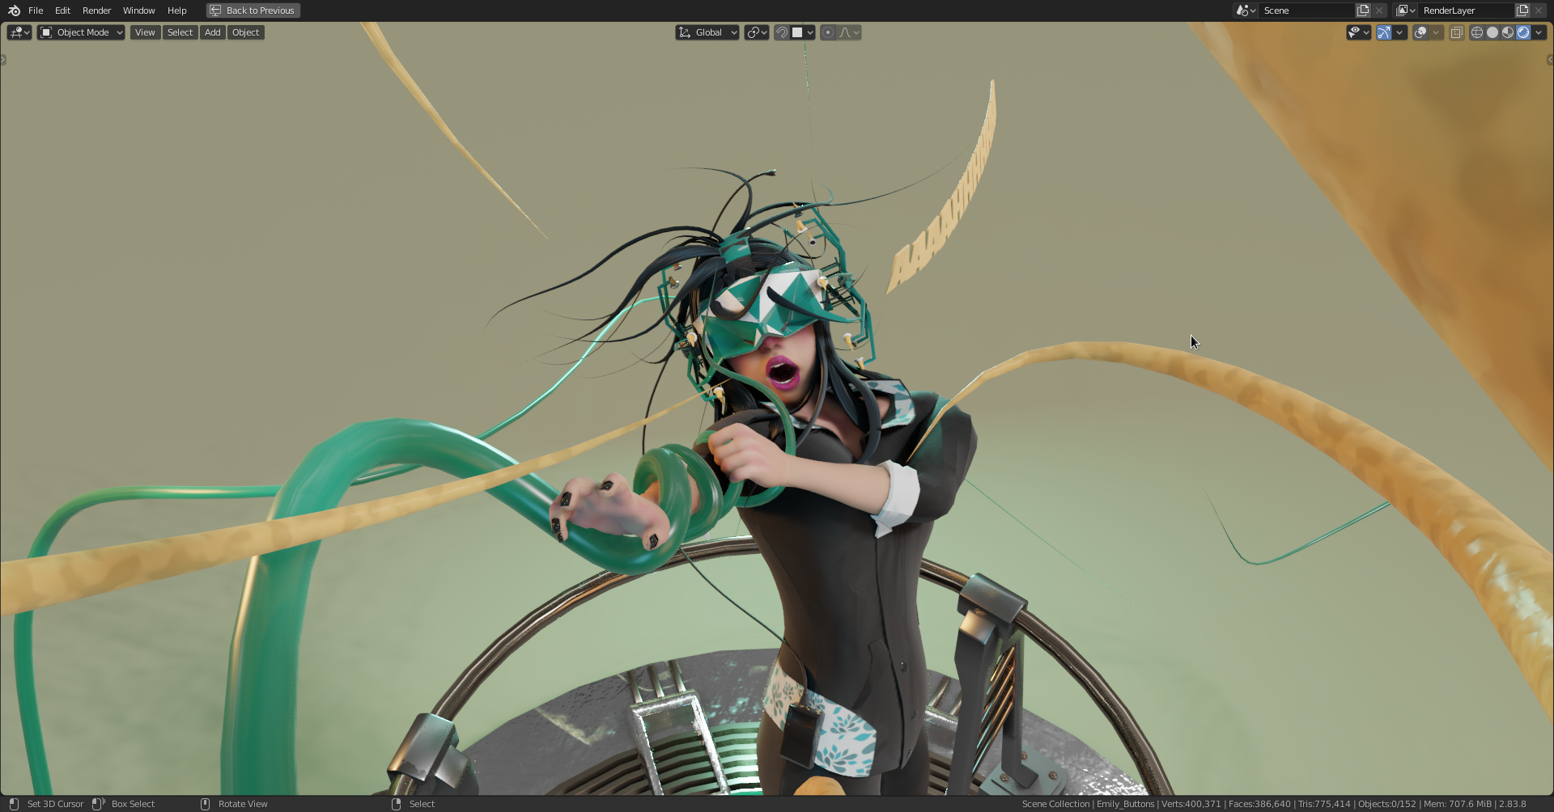Toggle proportional editing
Viewport: 1554px width, 812px height.
tap(827, 32)
